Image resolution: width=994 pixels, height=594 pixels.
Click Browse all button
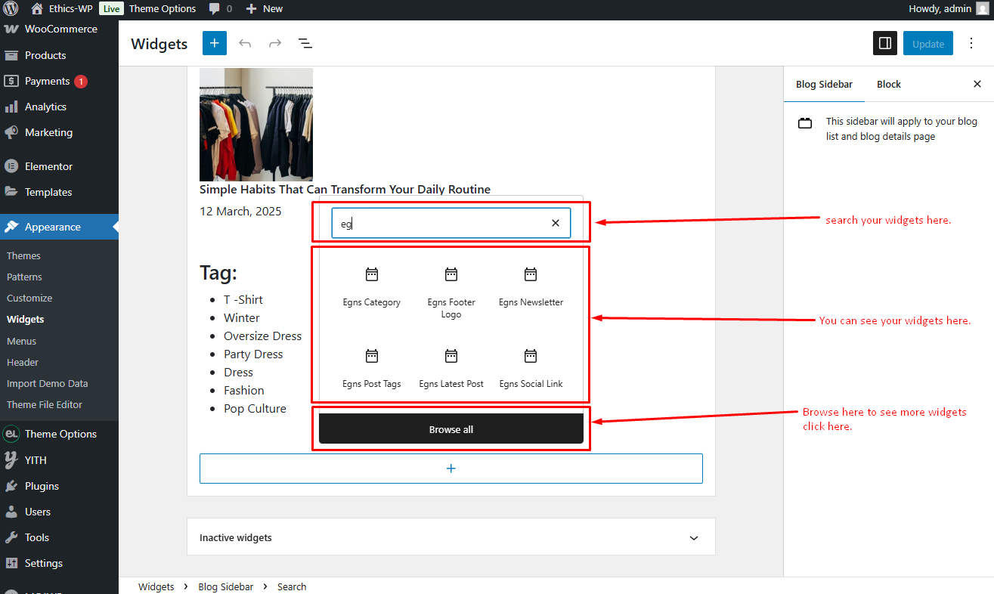point(451,429)
